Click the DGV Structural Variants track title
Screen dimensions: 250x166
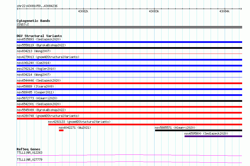(x=39, y=36)
